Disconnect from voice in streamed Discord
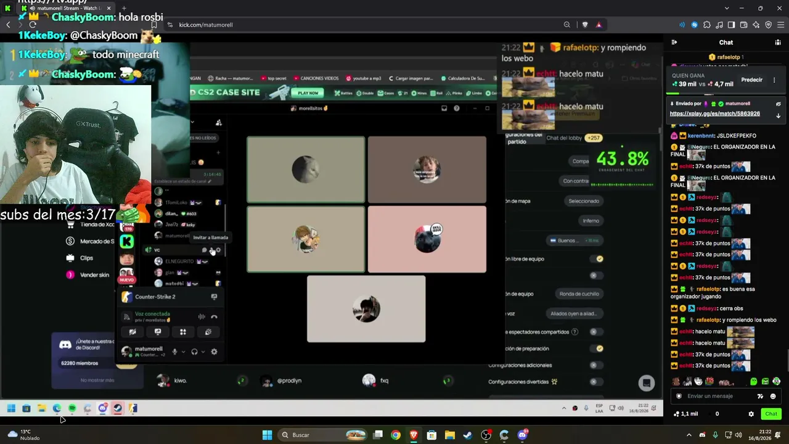 [214, 317]
